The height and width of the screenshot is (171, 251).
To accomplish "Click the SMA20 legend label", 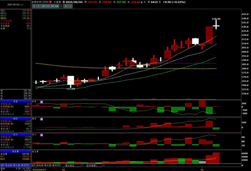I will coord(3,16).
